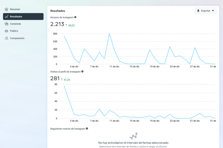Screen dimensions: 223x148
Task: Click info icon beside Seguidores nuevos de Instagram
Action: tap(87, 129)
